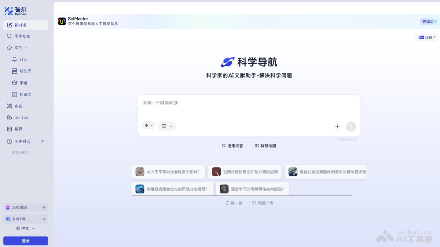This screenshot has height=247, width=440.
Task: Toggle the book reading mode in input box
Action: click(167, 126)
